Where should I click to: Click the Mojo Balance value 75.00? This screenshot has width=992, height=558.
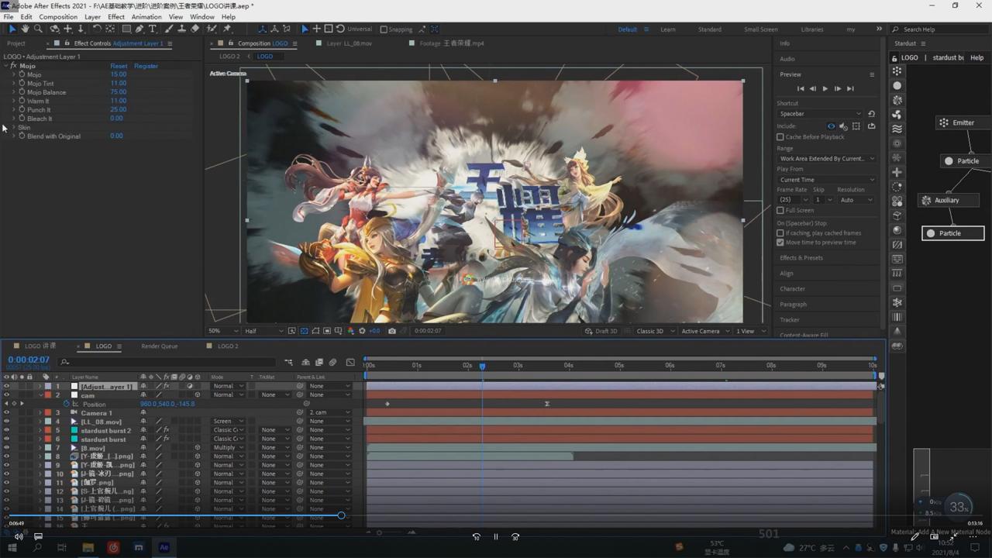(x=118, y=92)
